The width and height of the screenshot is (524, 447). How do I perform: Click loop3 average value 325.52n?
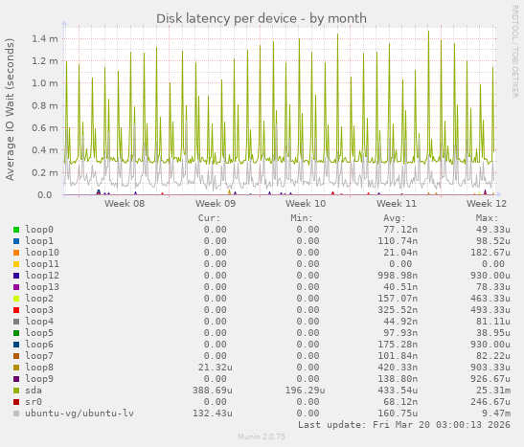[398, 310]
